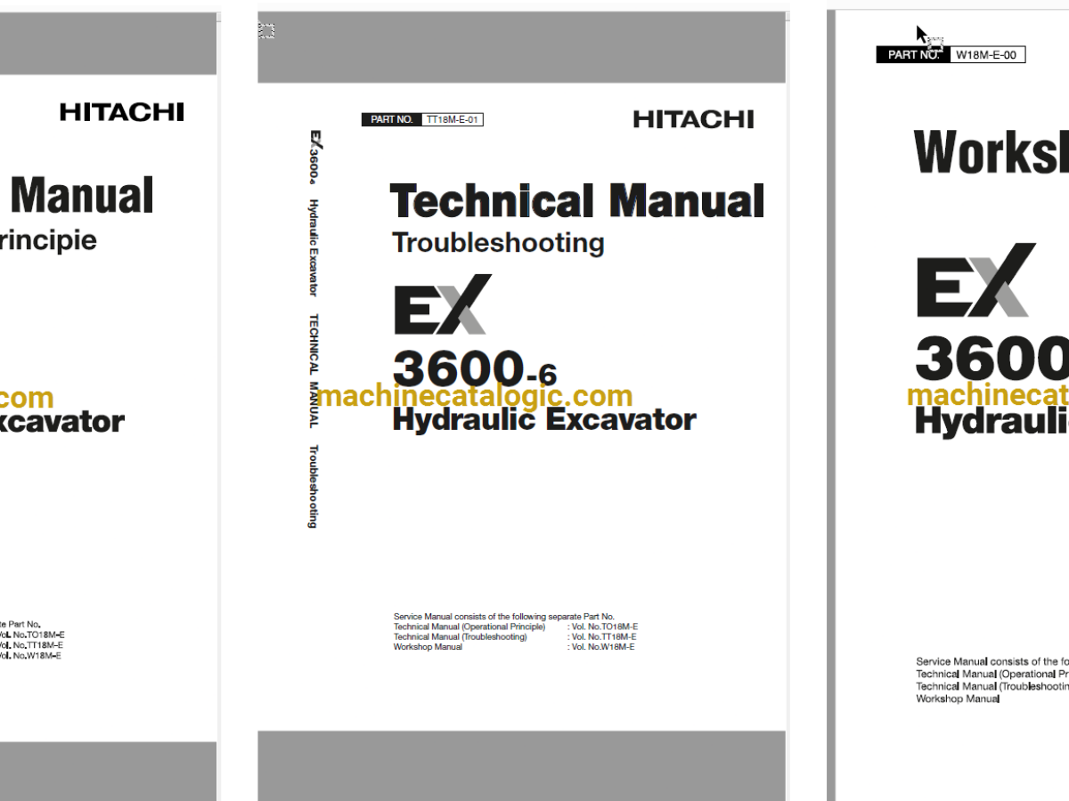Click the small dashed icon atop middle page
The width and height of the screenshot is (1069, 801).
coord(266,31)
